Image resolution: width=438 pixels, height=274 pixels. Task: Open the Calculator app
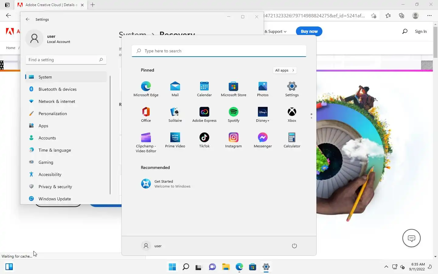292,140
